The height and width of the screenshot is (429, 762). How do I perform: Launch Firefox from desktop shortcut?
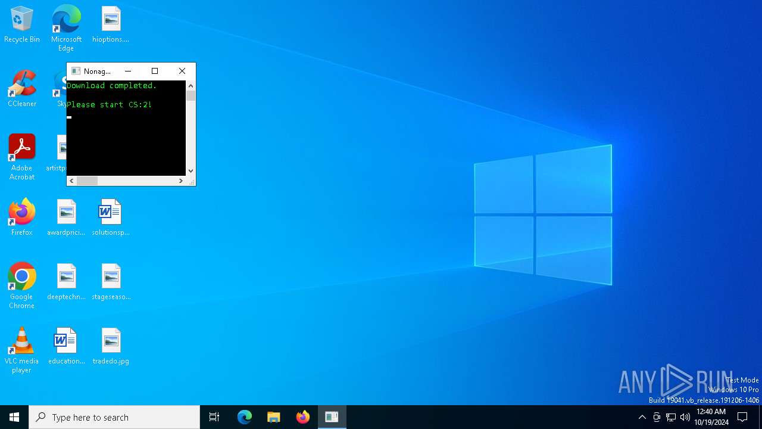coord(22,217)
